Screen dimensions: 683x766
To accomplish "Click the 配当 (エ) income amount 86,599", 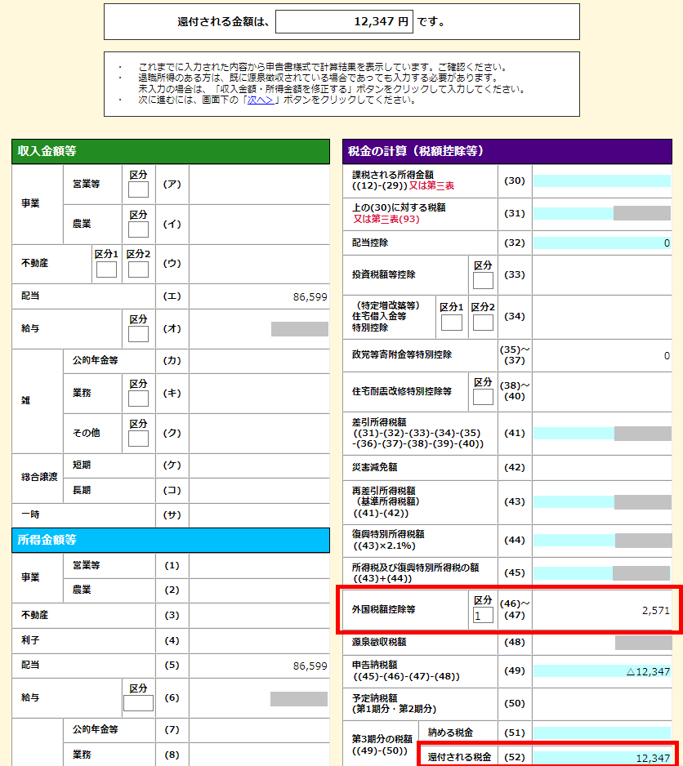I will [x=310, y=297].
